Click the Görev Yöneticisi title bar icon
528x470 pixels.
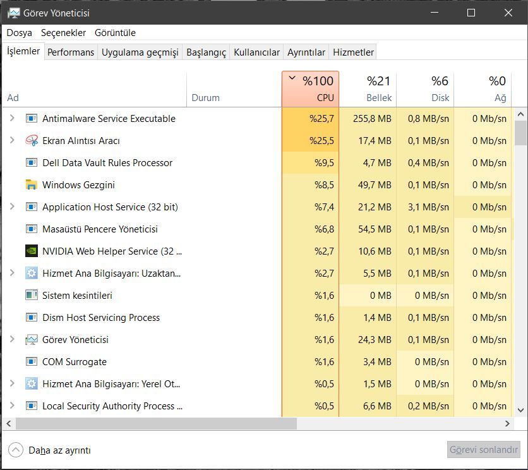click(x=13, y=13)
